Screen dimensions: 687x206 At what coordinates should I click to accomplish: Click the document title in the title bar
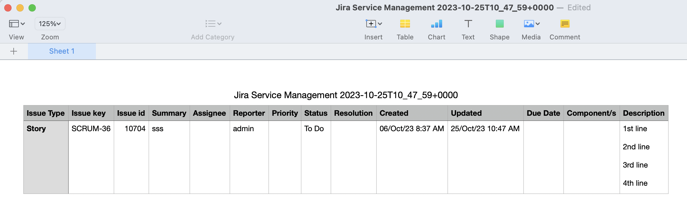click(445, 8)
